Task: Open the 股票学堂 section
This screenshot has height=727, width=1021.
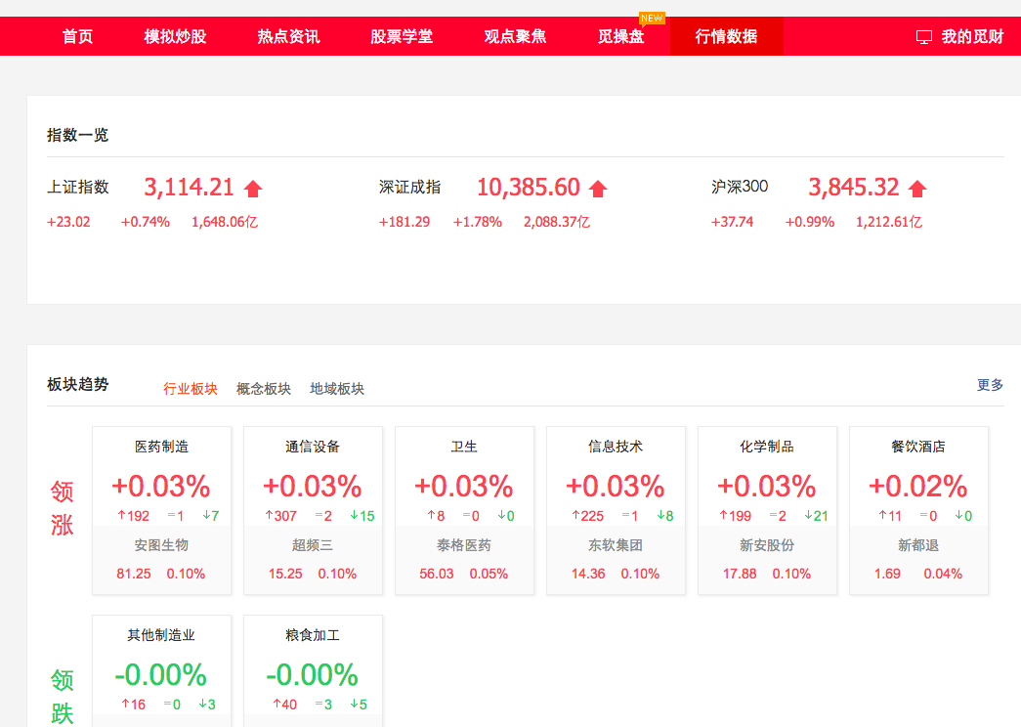Action: (401, 35)
